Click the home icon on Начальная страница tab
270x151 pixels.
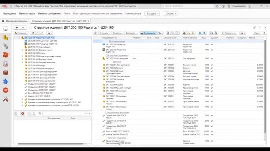(3, 21)
